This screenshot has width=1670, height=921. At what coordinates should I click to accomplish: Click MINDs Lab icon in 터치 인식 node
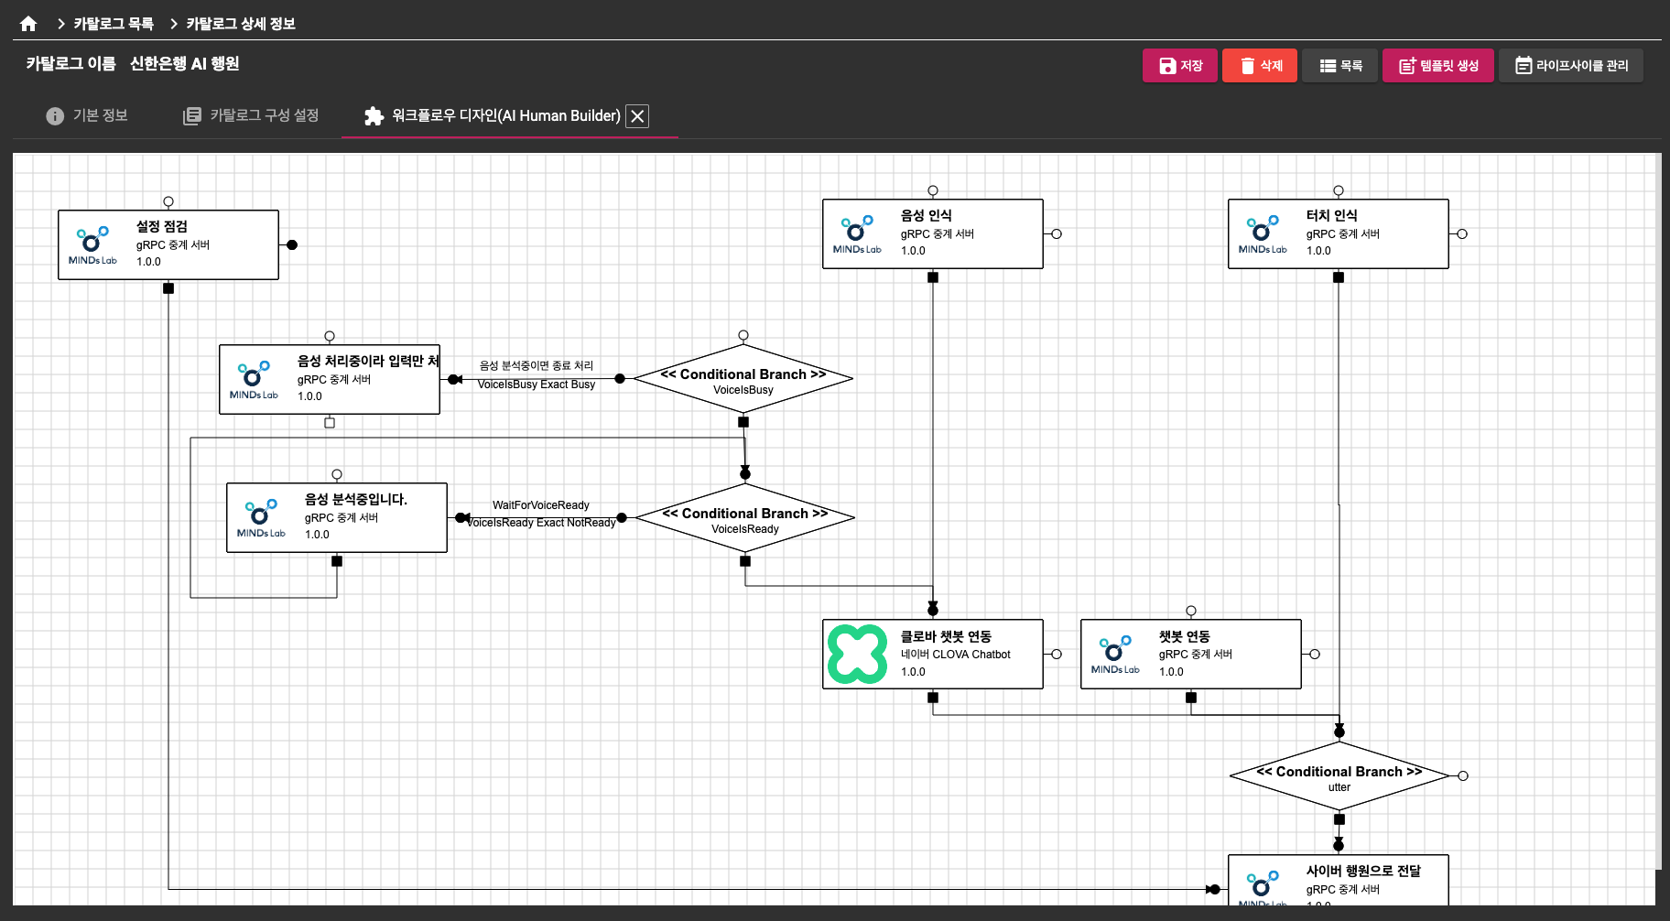tap(1263, 233)
